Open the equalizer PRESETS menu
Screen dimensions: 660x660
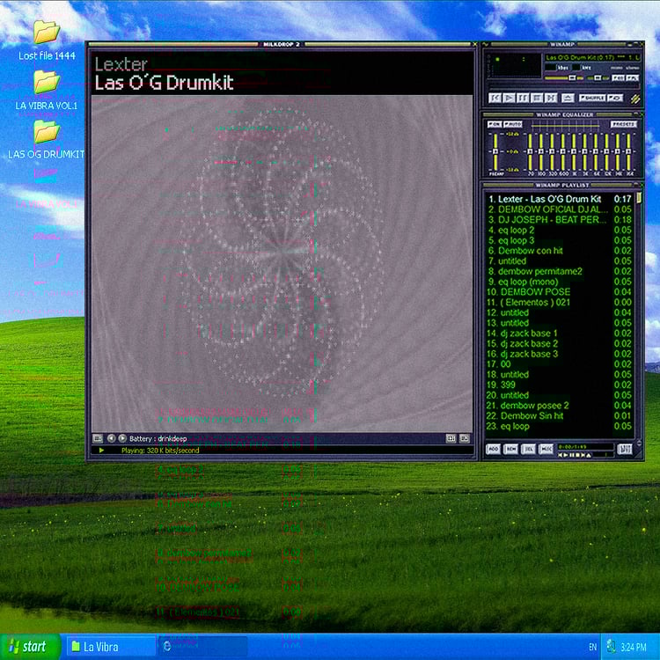coord(624,124)
